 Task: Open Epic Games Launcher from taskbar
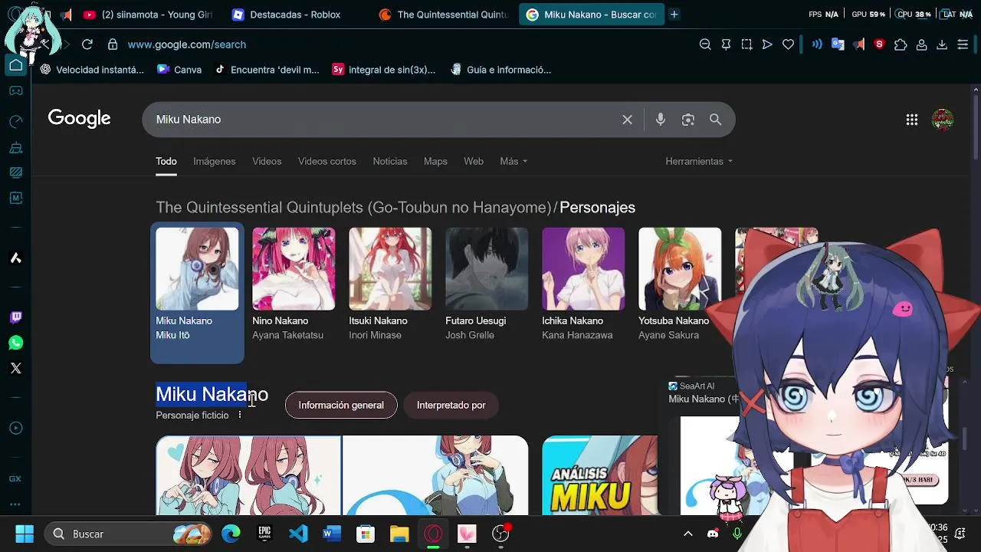[x=264, y=534]
